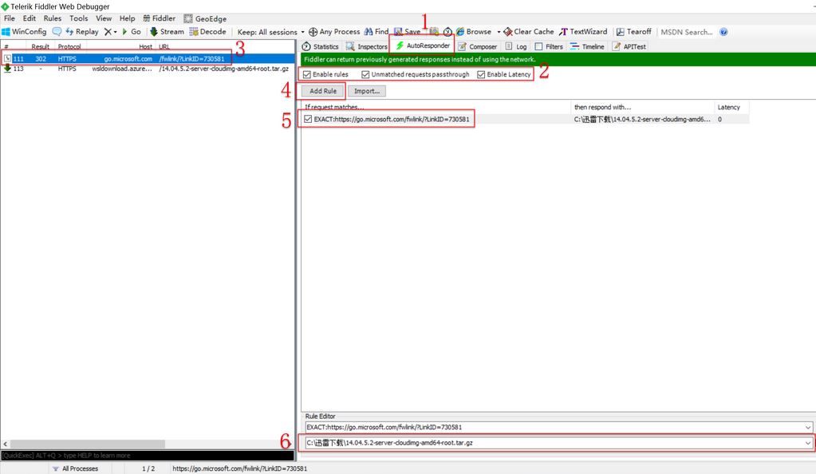
Task: Click the Any Process target icon
Action: pyautogui.click(x=313, y=32)
